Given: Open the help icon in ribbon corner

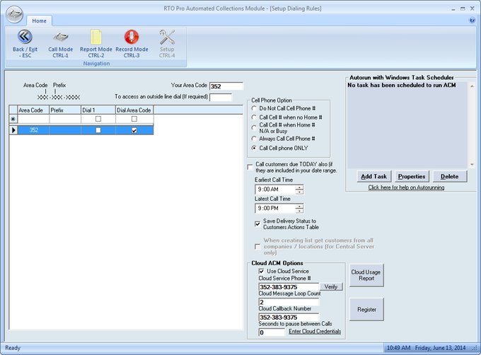Looking at the screenshot, I should click(x=472, y=21).
